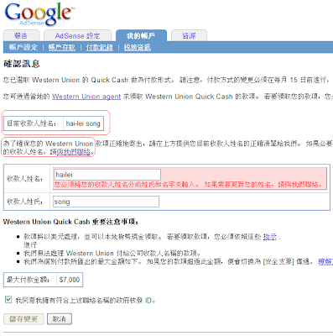Open the 報告 tab
Image resolution: width=333 pixels, height=336 pixels.
tap(21, 36)
